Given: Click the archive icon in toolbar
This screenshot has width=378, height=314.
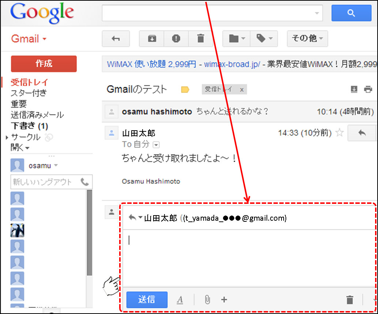Looking at the screenshot, I should tap(152, 38).
